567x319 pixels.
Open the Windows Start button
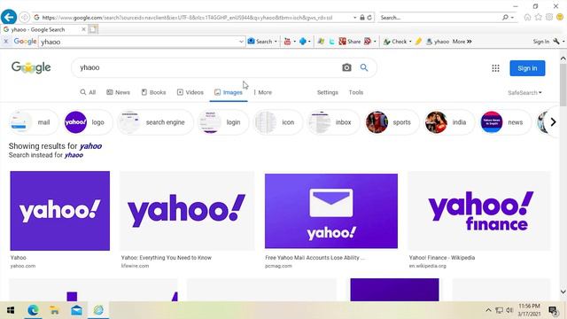coord(11,310)
